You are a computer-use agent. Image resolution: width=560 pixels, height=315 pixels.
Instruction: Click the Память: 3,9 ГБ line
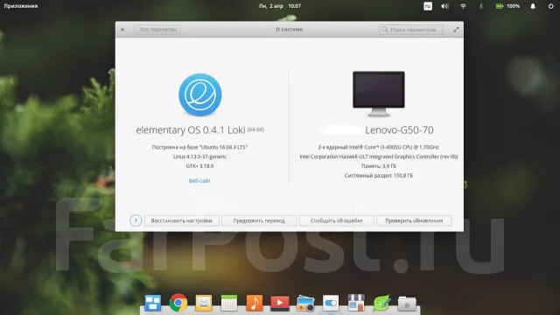[x=379, y=166]
